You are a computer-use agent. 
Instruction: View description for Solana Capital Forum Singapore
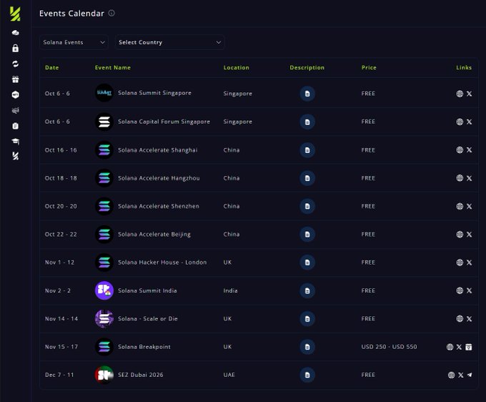(x=307, y=122)
